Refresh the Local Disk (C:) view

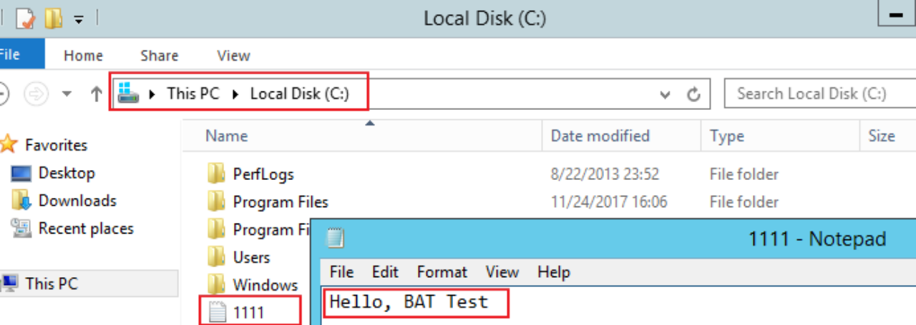tap(693, 94)
